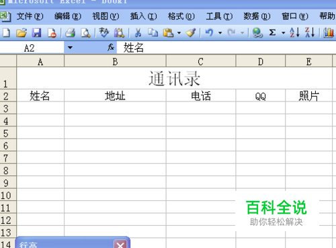Click the Permission document icon
This screenshot has width=336, height=248.
click(52, 33)
